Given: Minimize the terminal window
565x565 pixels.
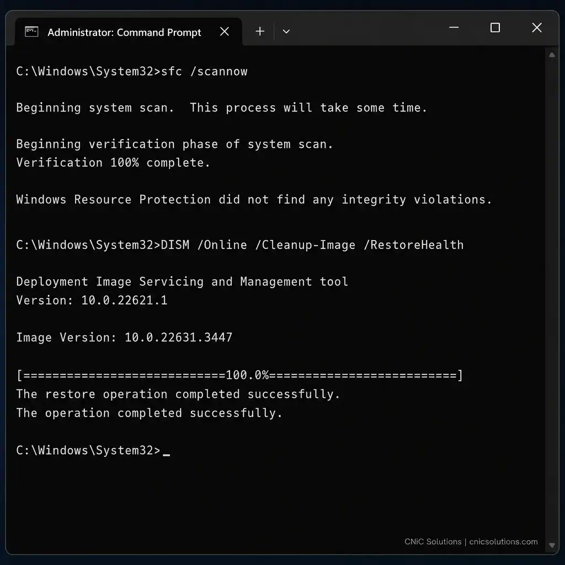Looking at the screenshot, I should tap(454, 28).
